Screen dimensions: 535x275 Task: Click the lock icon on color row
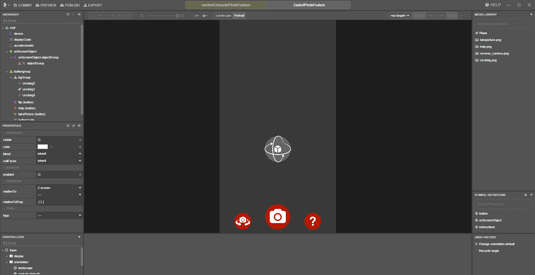pos(80,147)
